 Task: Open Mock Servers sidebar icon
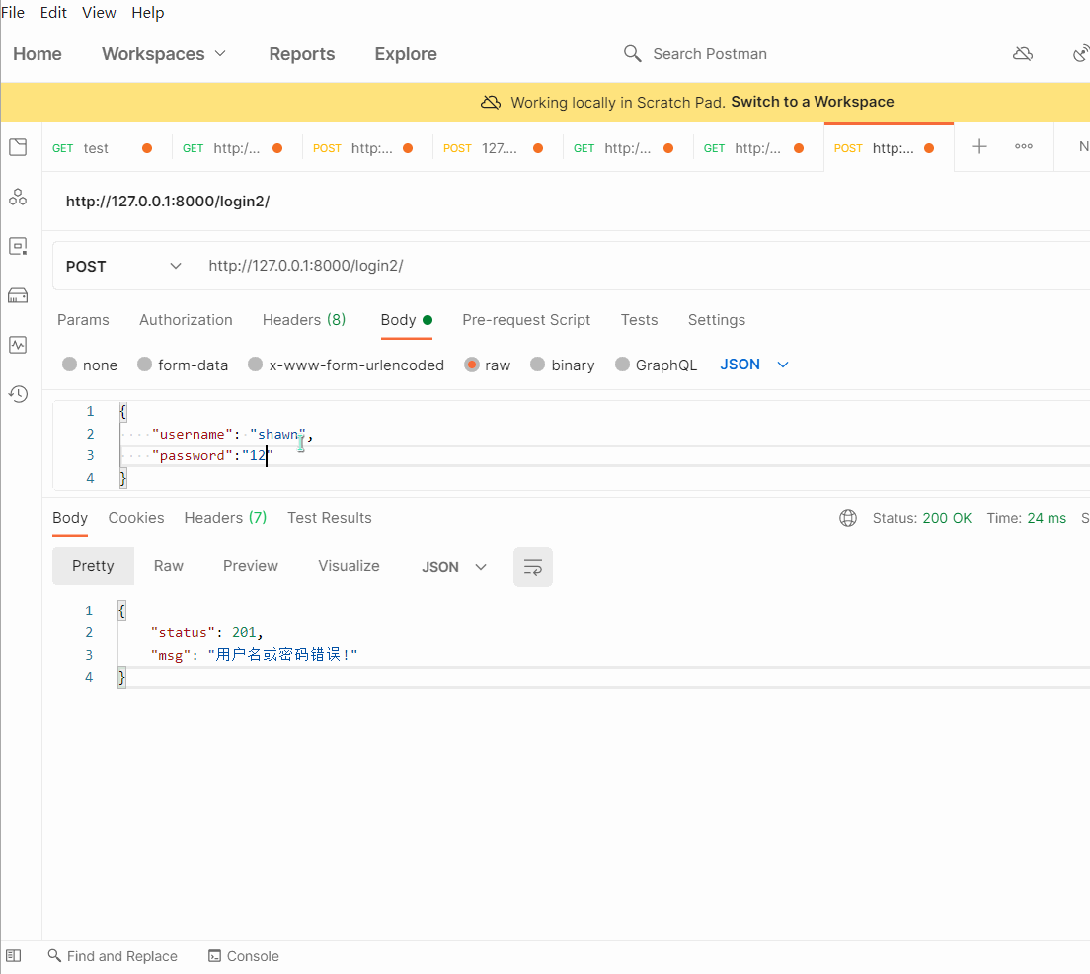tap(18, 295)
